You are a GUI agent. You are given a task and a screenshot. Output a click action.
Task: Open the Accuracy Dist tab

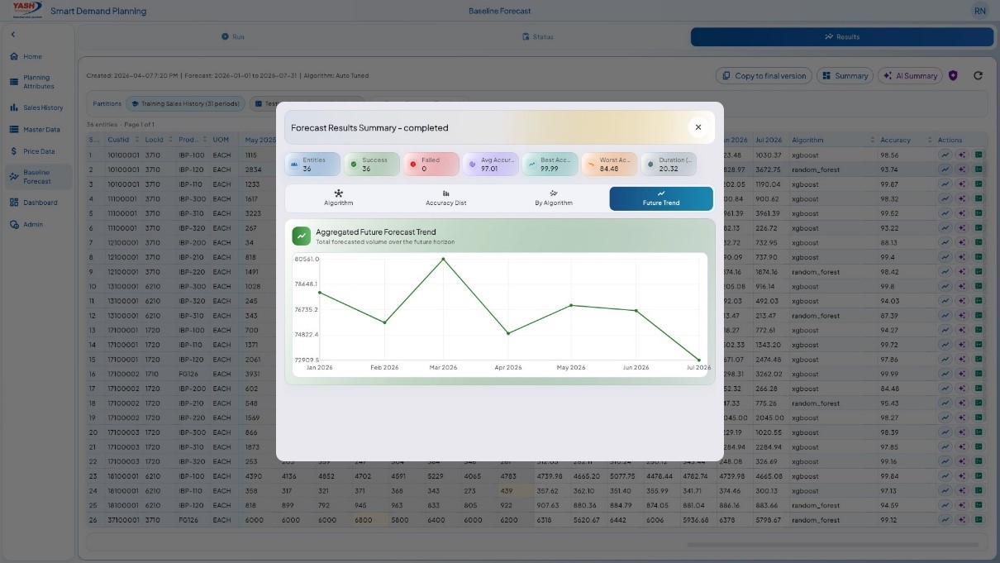tap(446, 198)
